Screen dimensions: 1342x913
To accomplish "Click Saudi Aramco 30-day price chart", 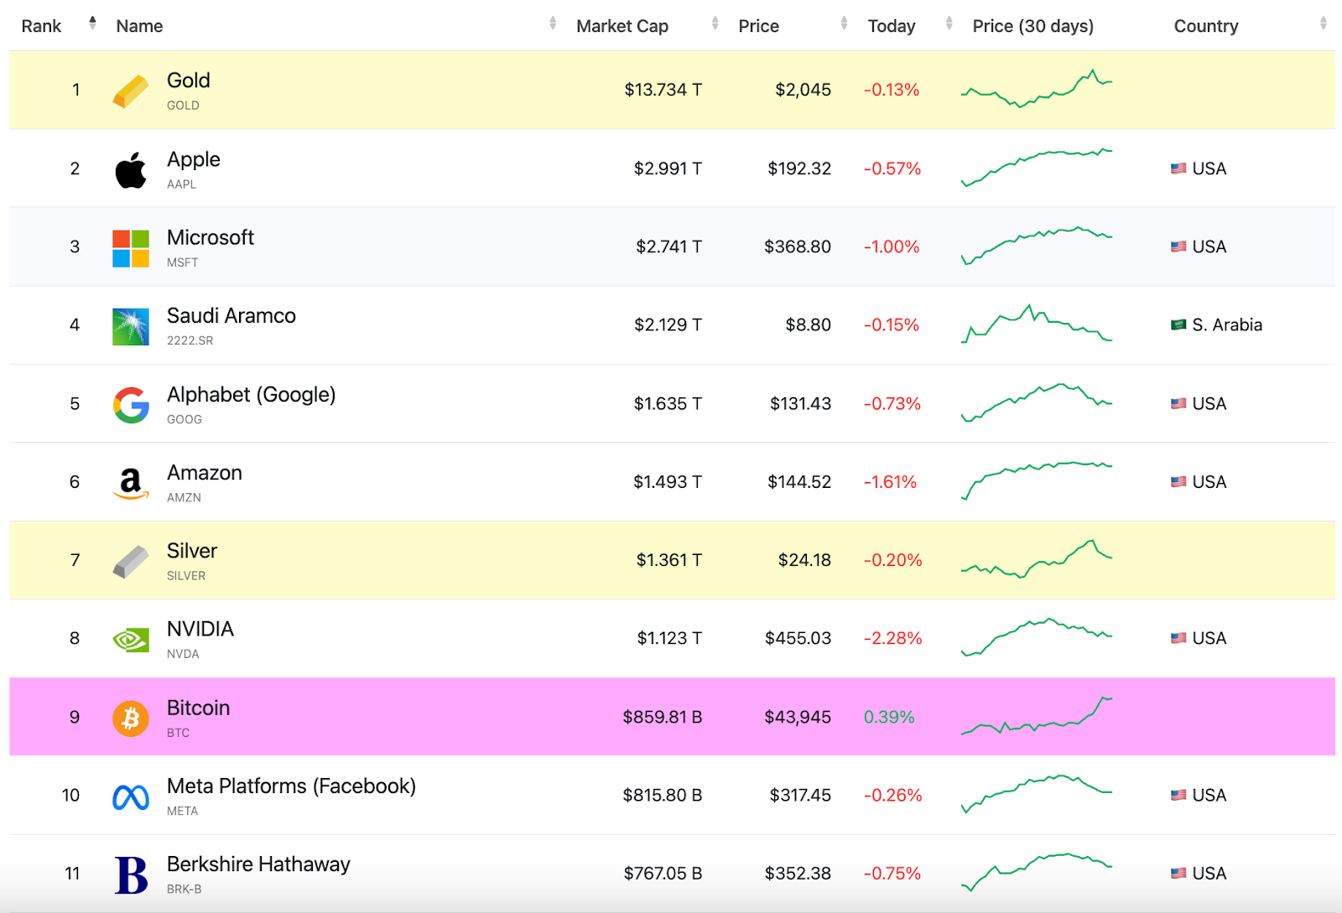I will [x=1037, y=324].
